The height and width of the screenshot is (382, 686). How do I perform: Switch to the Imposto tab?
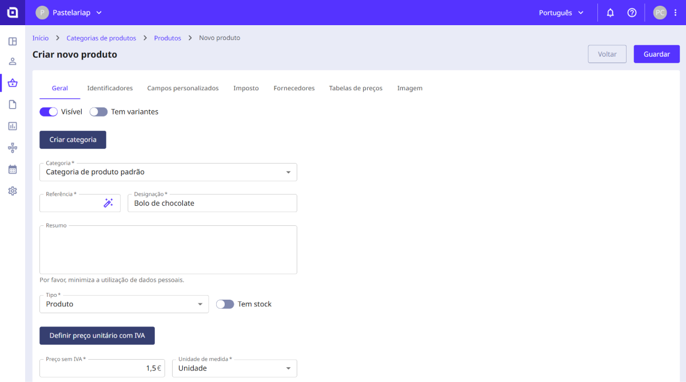pos(246,89)
